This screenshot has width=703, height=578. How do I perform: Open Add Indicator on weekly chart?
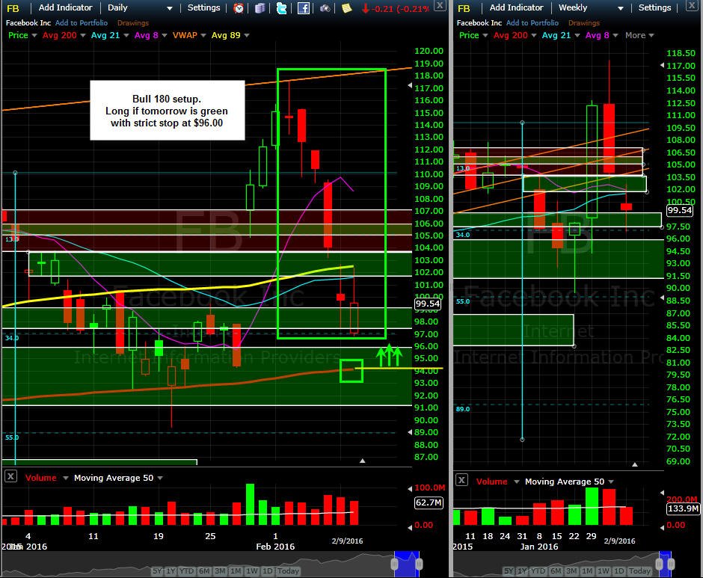(516, 7)
